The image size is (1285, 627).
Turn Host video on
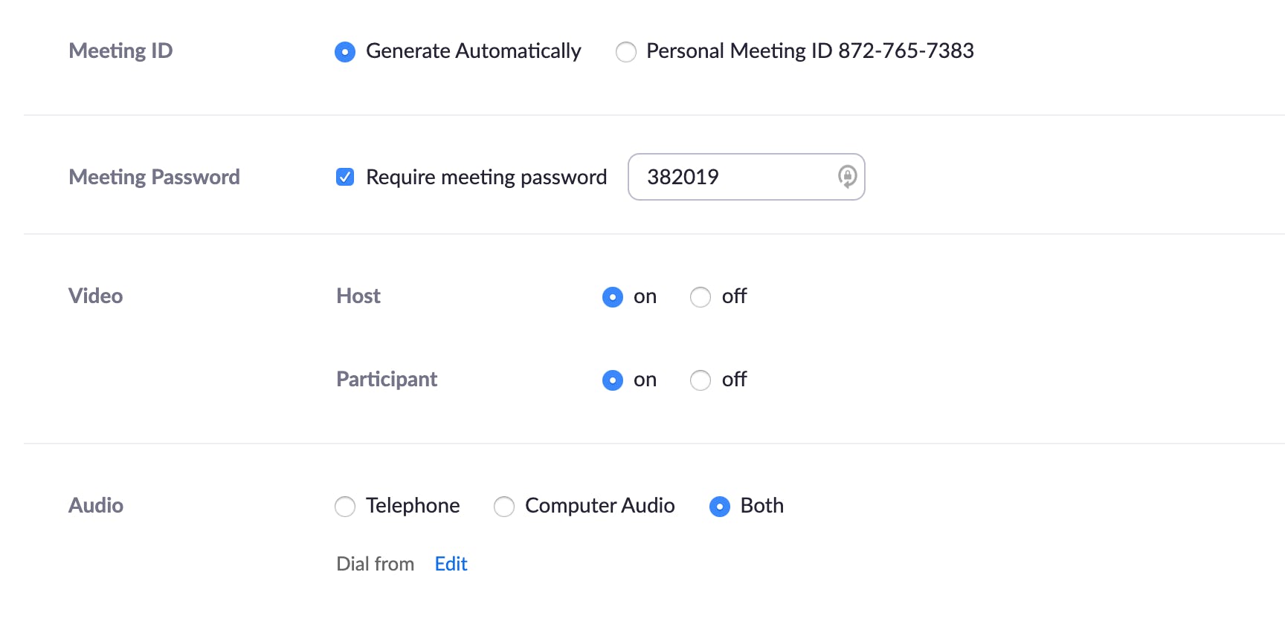point(612,296)
